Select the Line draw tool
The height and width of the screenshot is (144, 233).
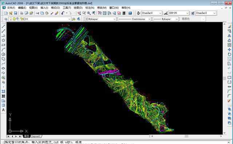pos(3,26)
